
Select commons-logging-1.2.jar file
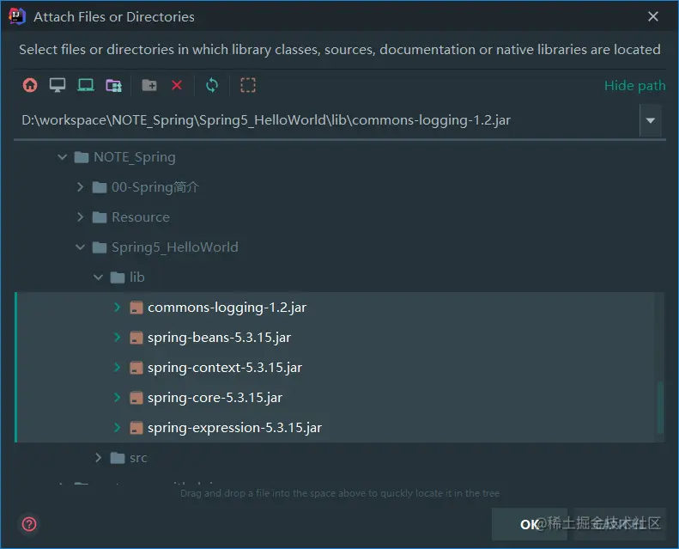pyautogui.click(x=340, y=308)
